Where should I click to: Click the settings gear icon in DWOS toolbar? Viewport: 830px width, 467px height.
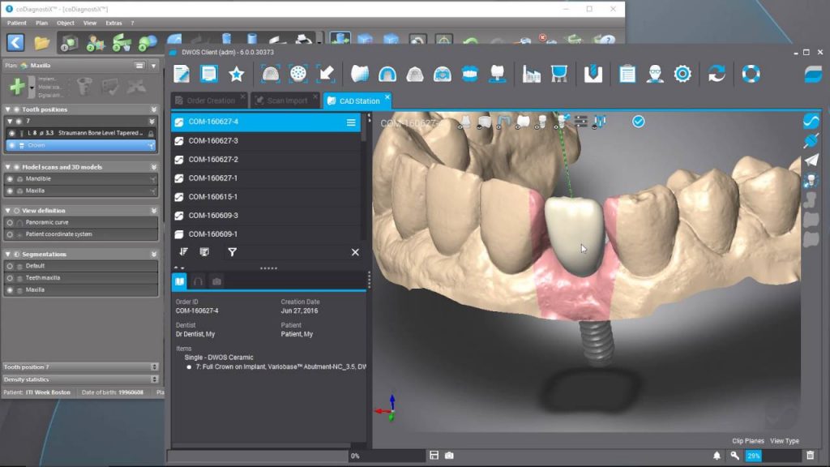click(x=682, y=74)
